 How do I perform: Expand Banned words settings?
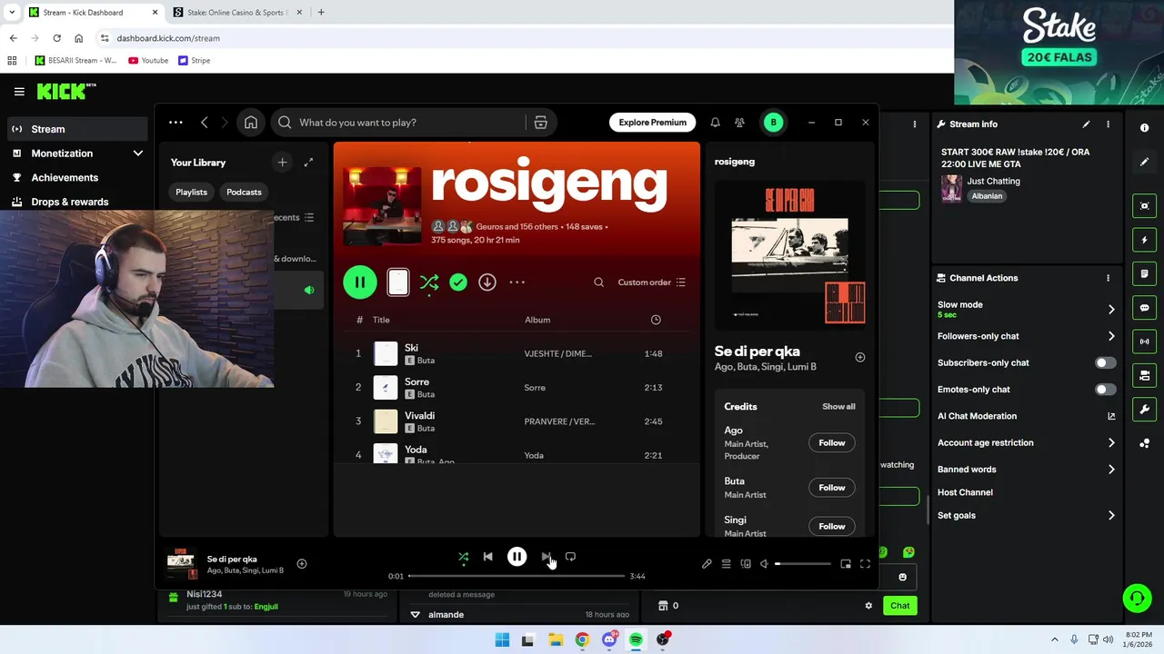(x=1026, y=470)
